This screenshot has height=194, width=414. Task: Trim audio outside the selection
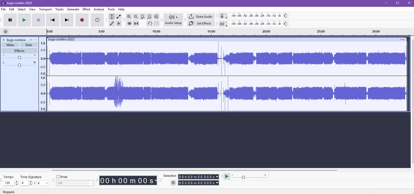pos(129,23)
